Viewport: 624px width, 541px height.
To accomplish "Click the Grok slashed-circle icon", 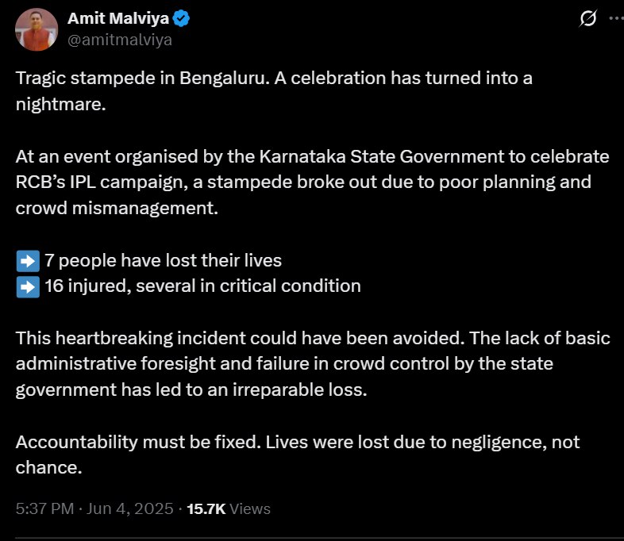I will (588, 18).
